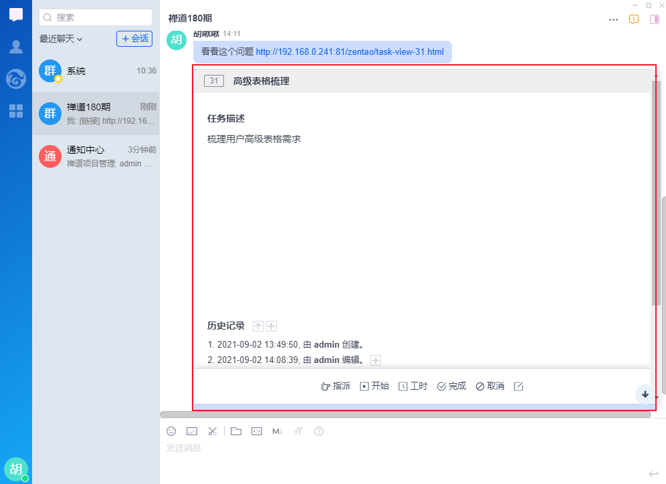Click the 梳理用户高级表格需求 description text
666x484 pixels.
254,139
